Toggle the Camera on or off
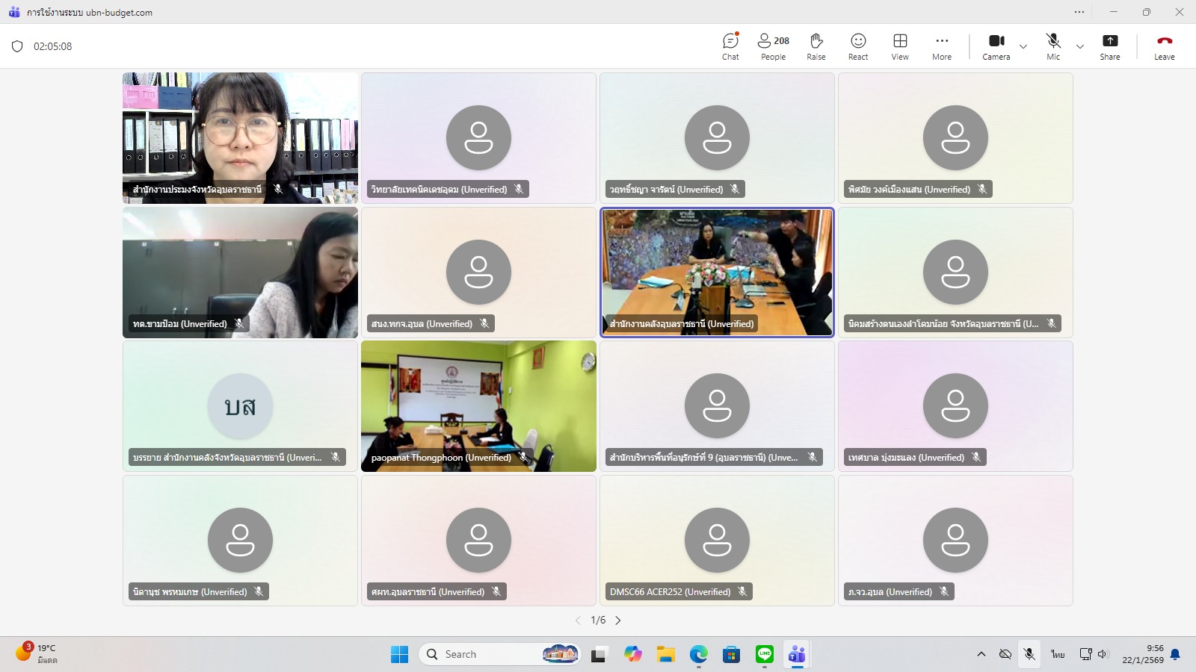The width and height of the screenshot is (1196, 672). point(996,46)
